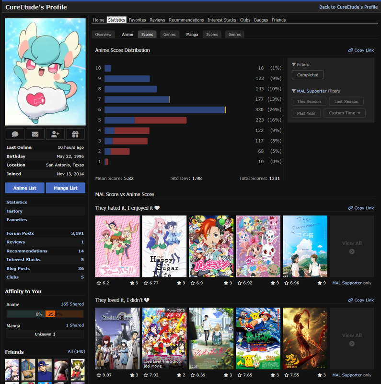Click the arrow under second View All
The image size is (381, 384).
pyautogui.click(x=352, y=344)
